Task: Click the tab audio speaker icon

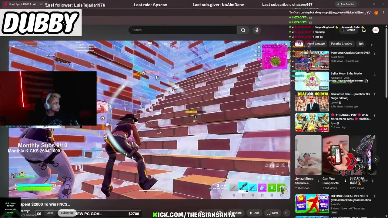Action: 41,4
